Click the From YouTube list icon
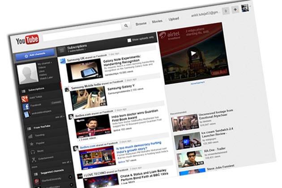The width and height of the screenshot is (282, 188). click(29, 129)
